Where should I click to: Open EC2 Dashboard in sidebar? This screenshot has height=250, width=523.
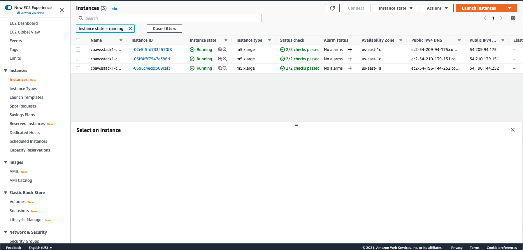point(24,23)
